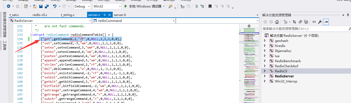Click Solution Explorer home icon

[277, 22]
